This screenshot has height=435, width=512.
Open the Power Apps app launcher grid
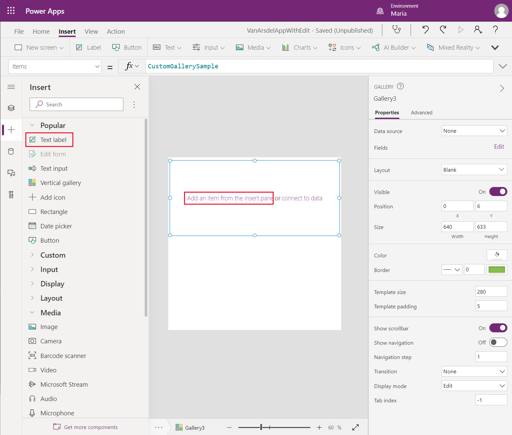coord(11,11)
